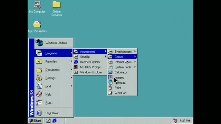Screen dimensions: 221x124
Task: Select the Windows Explorer label
Action: point(91,72)
